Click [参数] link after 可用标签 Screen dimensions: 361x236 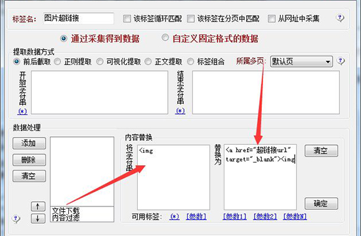196,217
